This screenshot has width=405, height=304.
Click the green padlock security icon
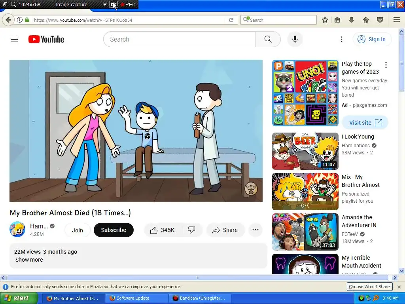pos(27,20)
